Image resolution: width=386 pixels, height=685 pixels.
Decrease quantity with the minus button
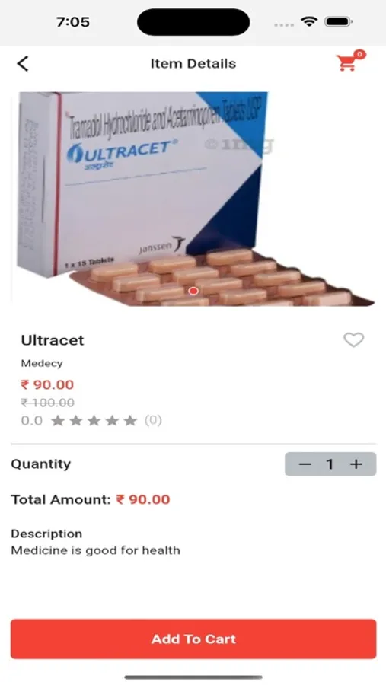305,464
